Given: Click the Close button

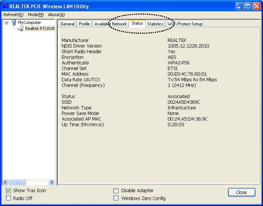Looking at the screenshot, I should click(242, 192).
